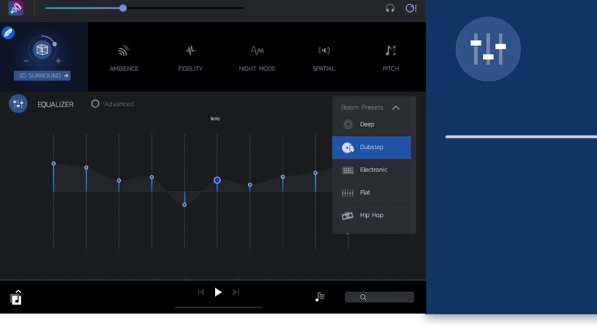597x331 pixels.
Task: Increase 3D surround intensity with plus
Action: click(58, 61)
